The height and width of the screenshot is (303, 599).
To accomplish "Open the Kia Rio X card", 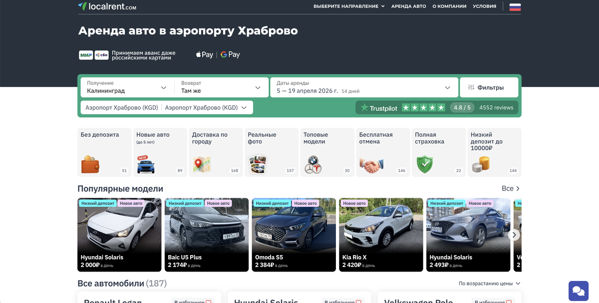I will pos(381,235).
